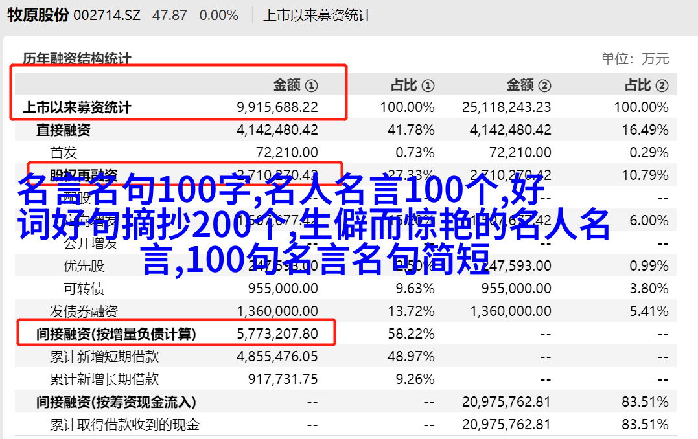Select the 累计新增长期借款 row label
This screenshot has height=439, width=698.
pos(104,379)
